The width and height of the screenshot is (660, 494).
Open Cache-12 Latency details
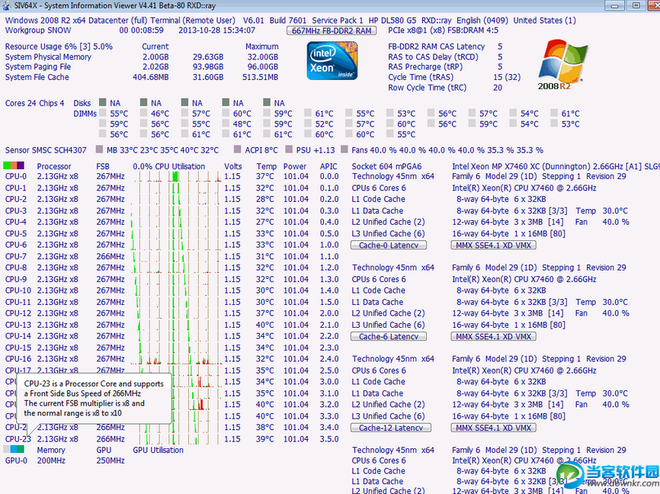(x=390, y=428)
